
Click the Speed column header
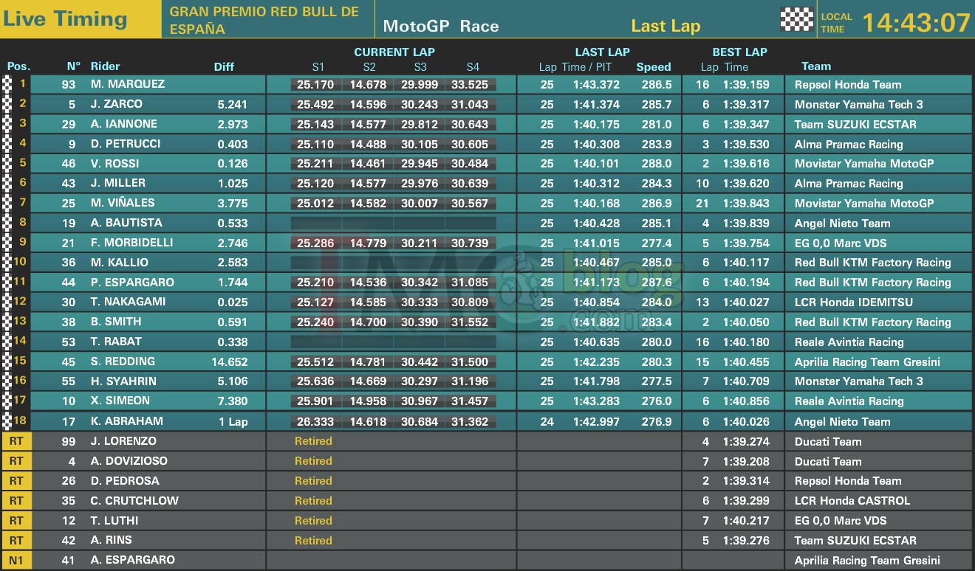[654, 67]
